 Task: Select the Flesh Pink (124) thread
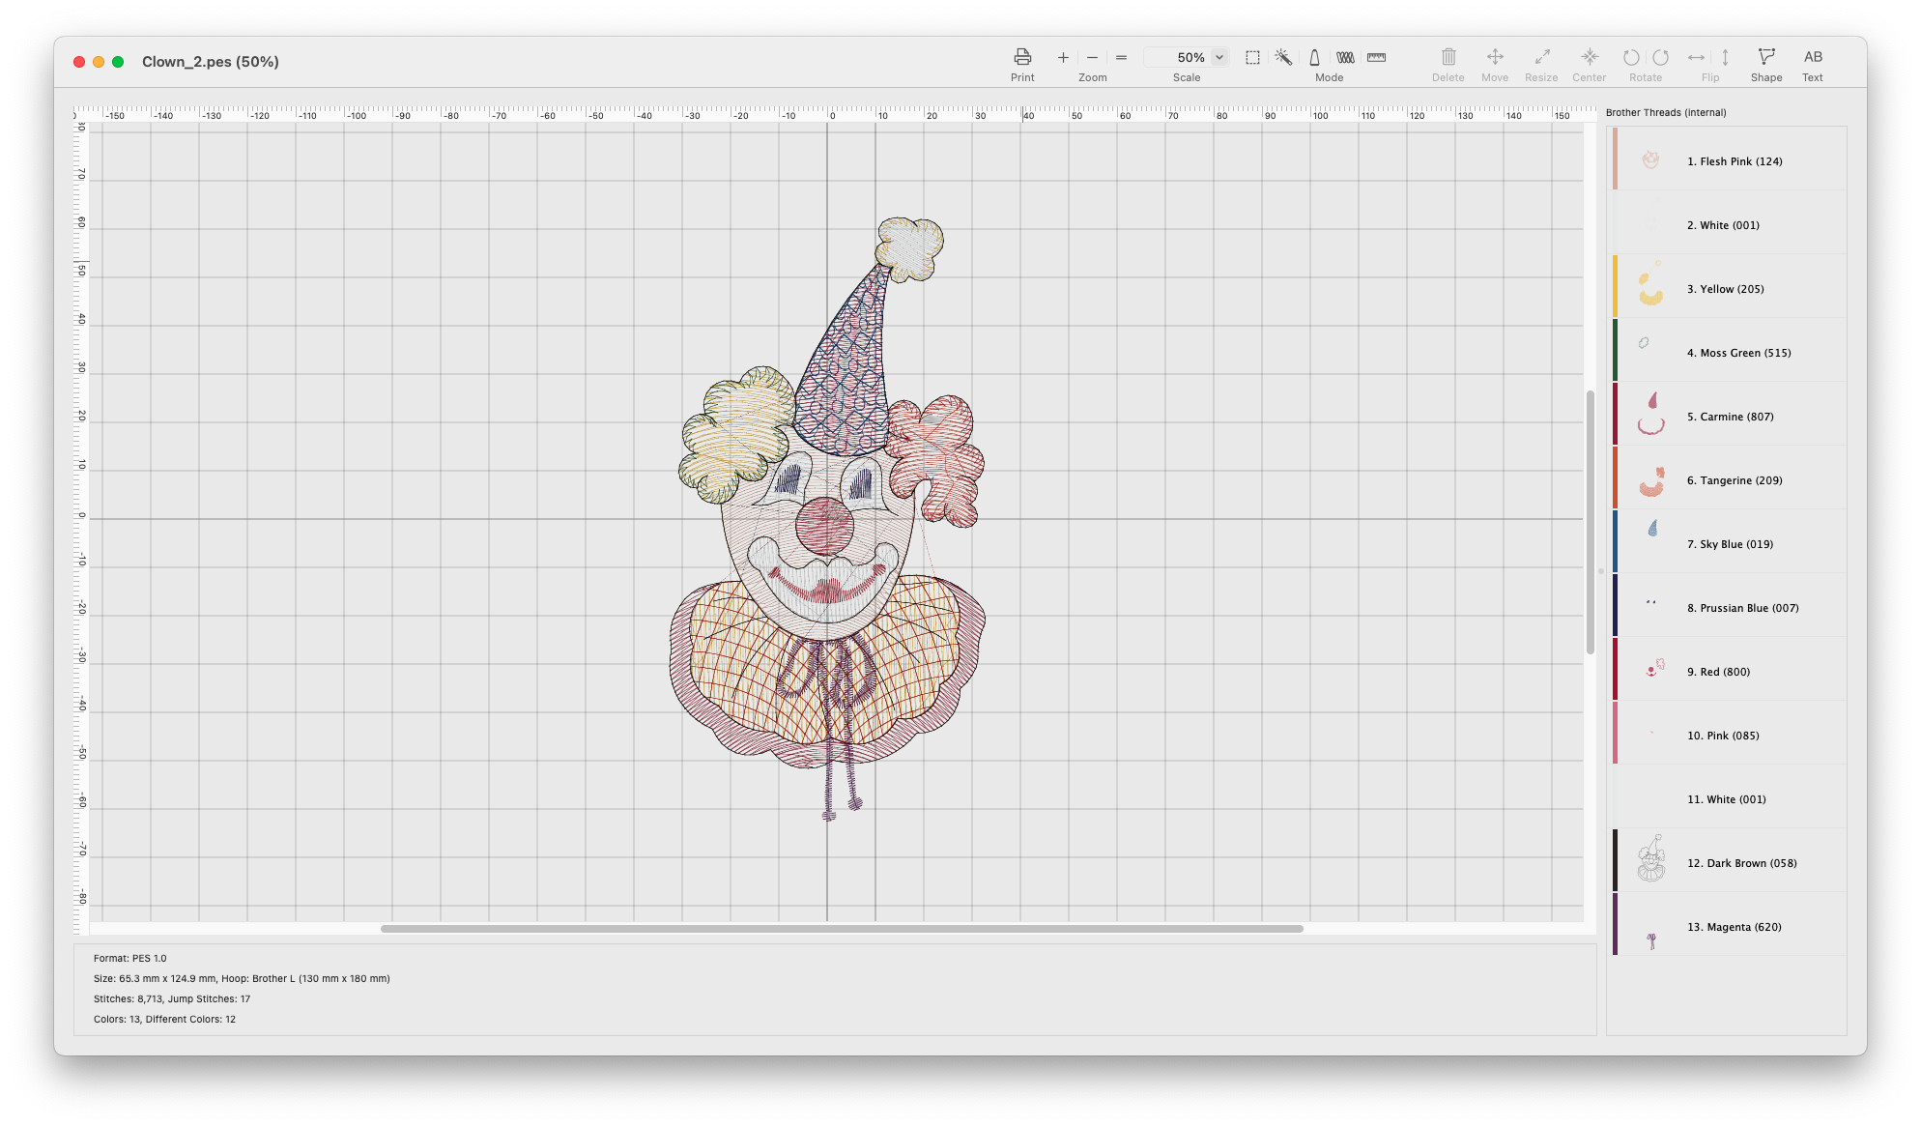tap(1735, 161)
